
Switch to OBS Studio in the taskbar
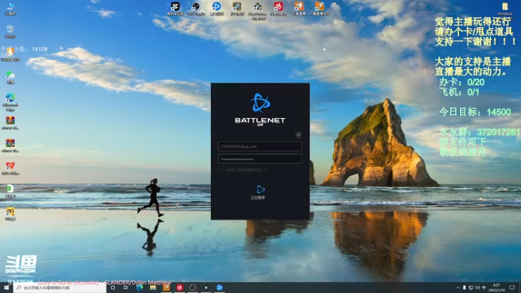193,288
